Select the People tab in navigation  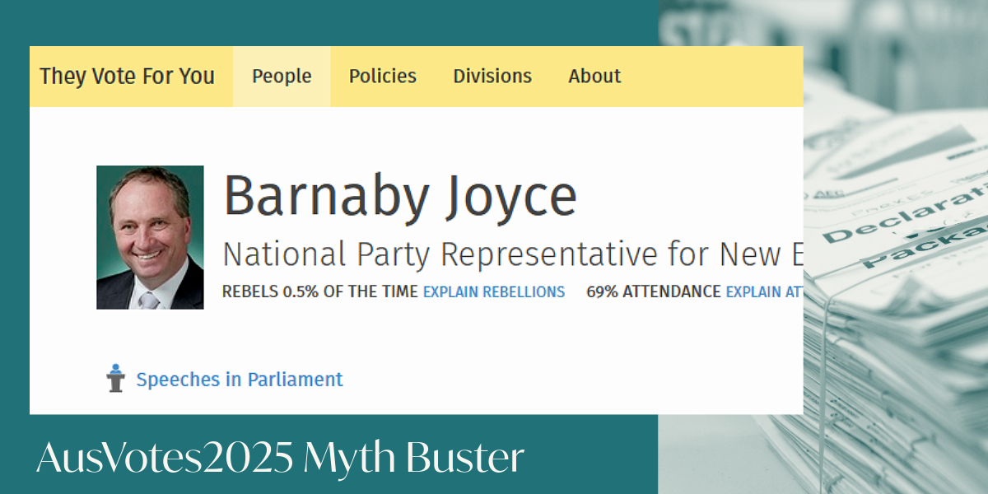282,77
